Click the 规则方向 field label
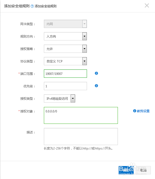155x179 pixels. 28,37
